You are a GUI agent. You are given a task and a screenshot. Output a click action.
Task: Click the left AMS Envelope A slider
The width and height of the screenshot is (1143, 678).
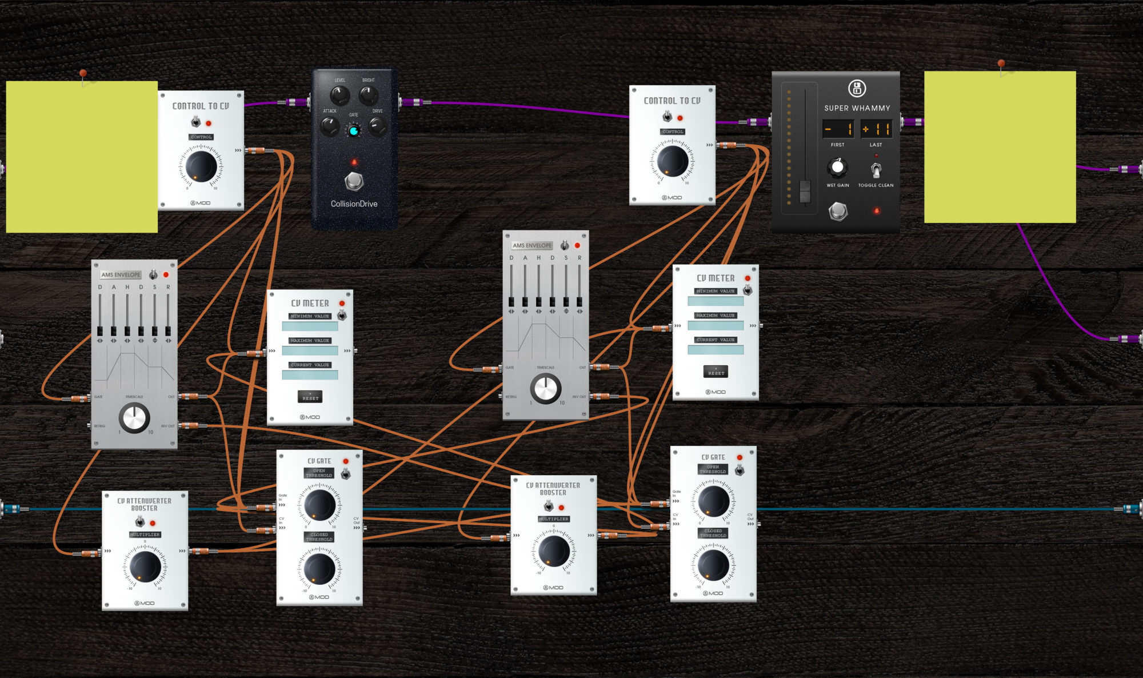pyautogui.click(x=114, y=332)
